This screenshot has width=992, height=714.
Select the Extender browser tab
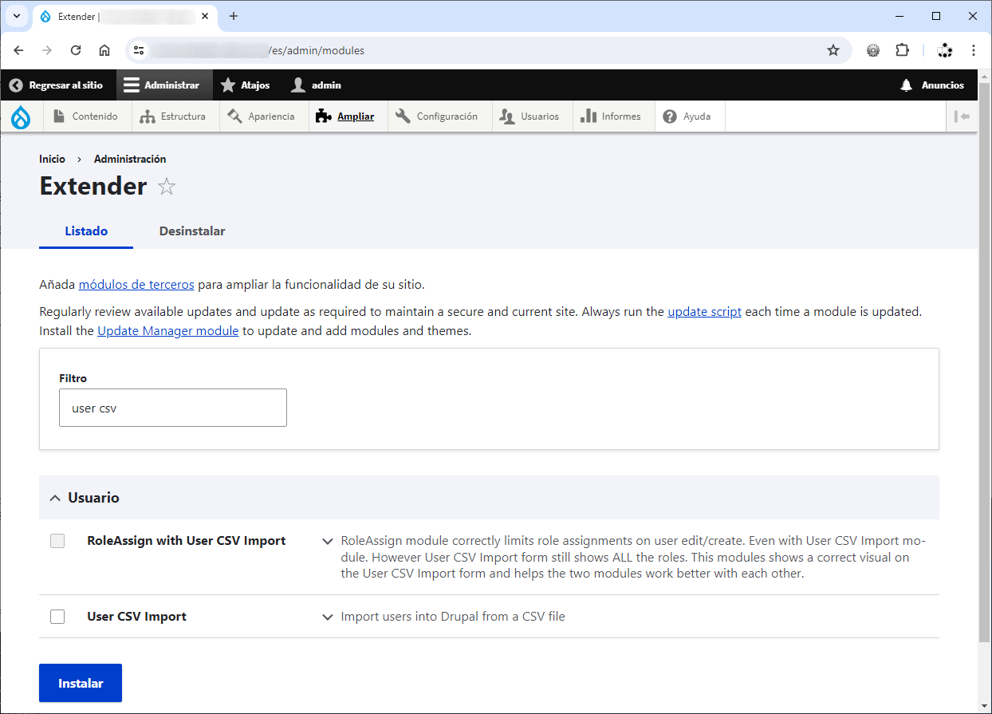coord(124,16)
